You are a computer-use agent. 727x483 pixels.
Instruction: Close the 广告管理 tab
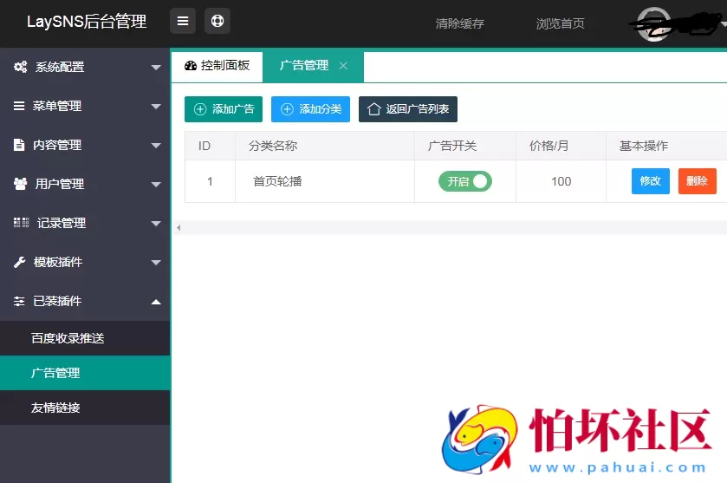tap(344, 66)
